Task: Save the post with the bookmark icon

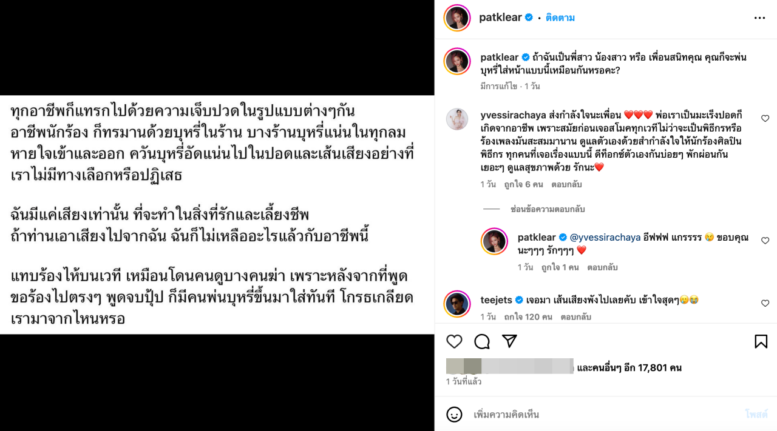Action: tap(761, 341)
